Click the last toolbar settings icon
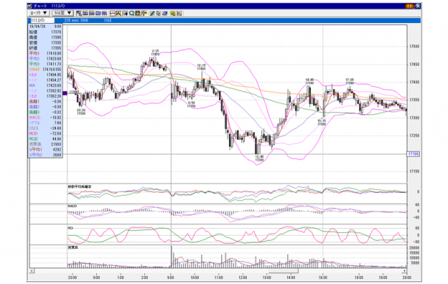This screenshot has width=448, height=284. click(x=179, y=13)
